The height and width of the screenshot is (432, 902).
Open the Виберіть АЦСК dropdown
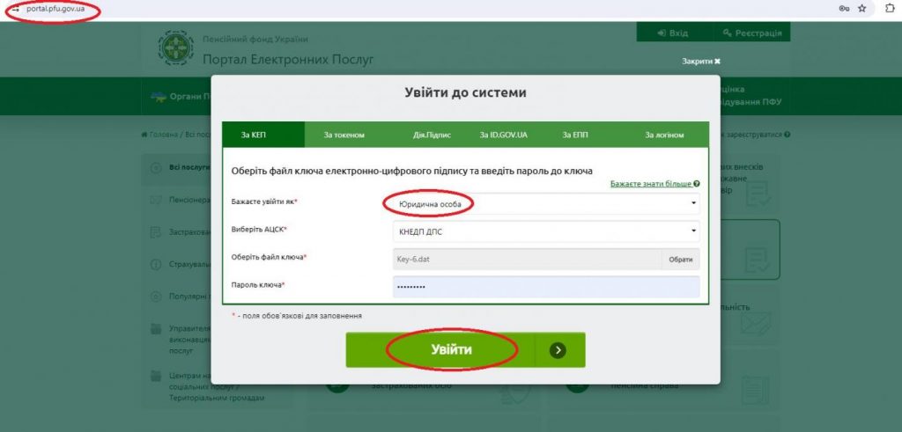(545, 231)
